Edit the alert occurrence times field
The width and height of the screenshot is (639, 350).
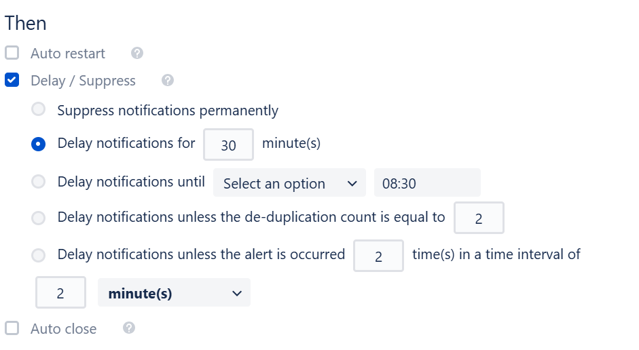click(x=378, y=256)
